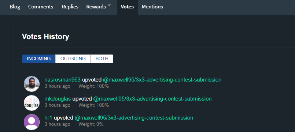Image resolution: width=295 pixels, height=132 pixels.
Task: Switch filter to OUTGOING votes
Action: click(73, 59)
